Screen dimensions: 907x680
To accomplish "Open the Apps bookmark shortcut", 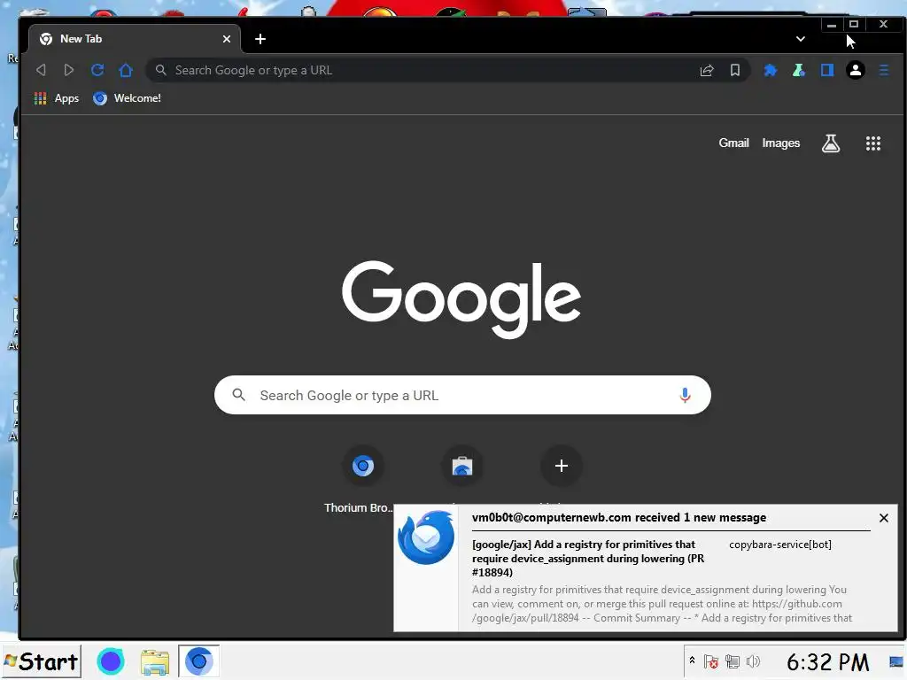I will (x=57, y=98).
